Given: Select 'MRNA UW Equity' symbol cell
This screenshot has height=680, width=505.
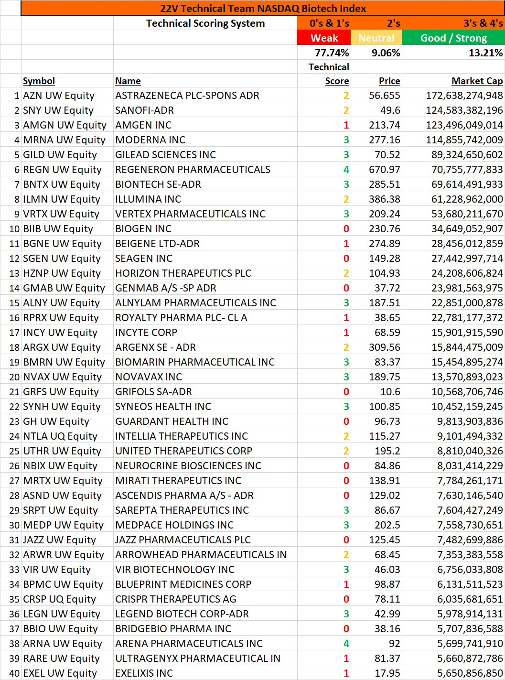Looking at the screenshot, I should [67, 140].
